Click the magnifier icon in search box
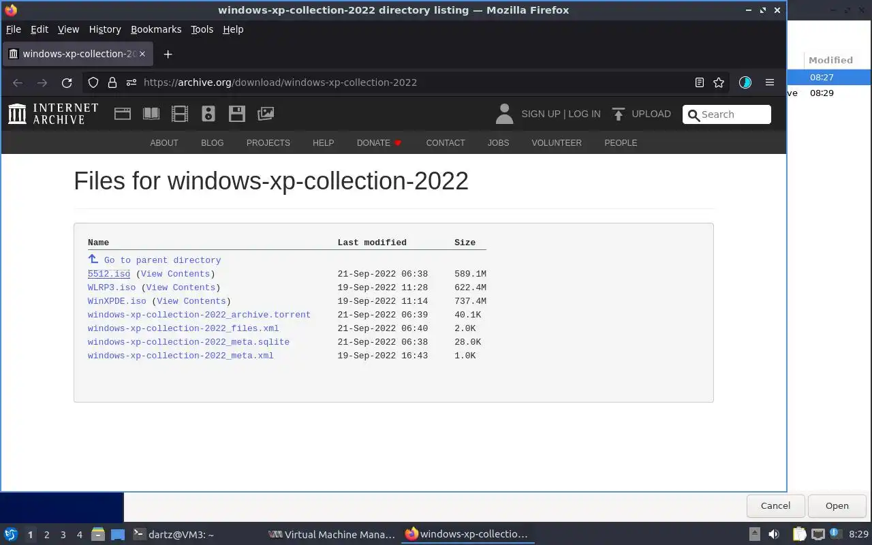Image resolution: width=872 pixels, height=545 pixels. (x=694, y=115)
